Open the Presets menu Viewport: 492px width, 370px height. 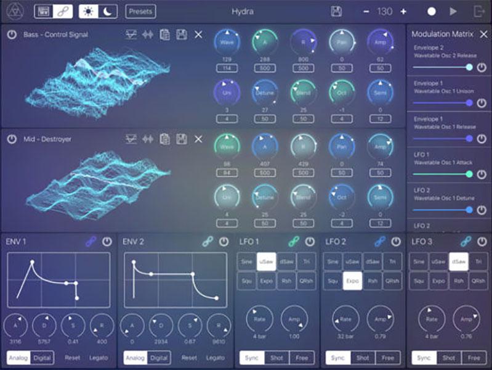tap(140, 11)
